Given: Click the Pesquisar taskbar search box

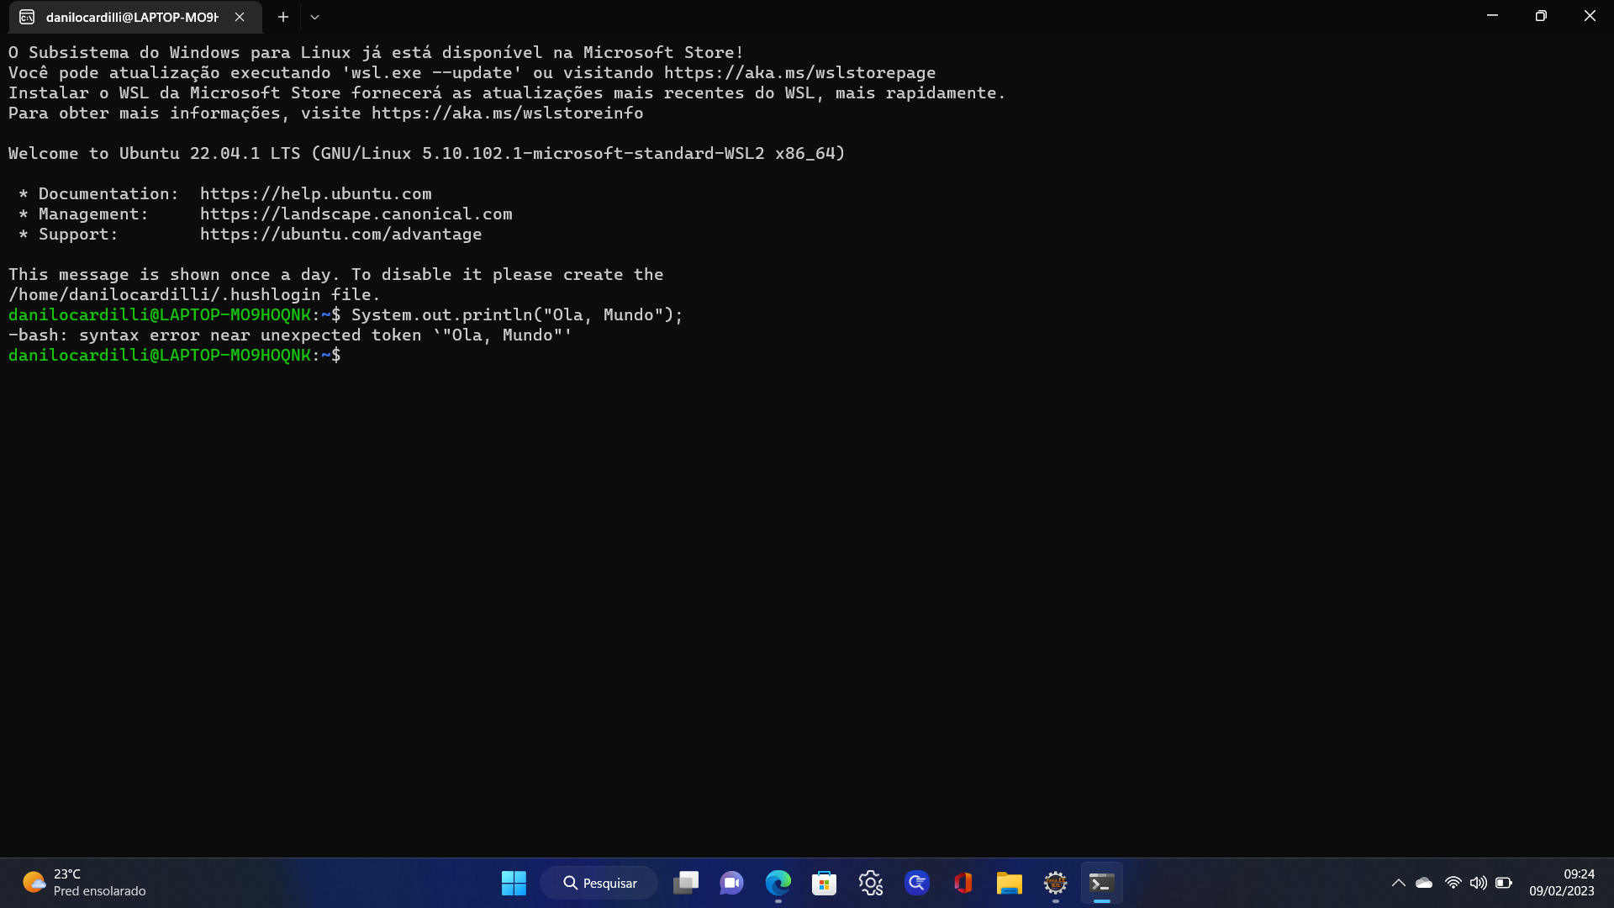Looking at the screenshot, I should coord(599,883).
